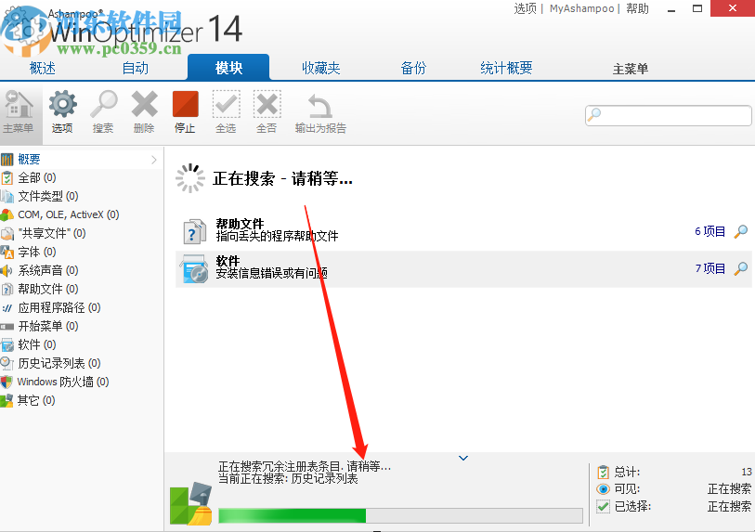Click the 全选 checkmark toolbar icon
This screenshot has width=755, height=532.
[226, 104]
